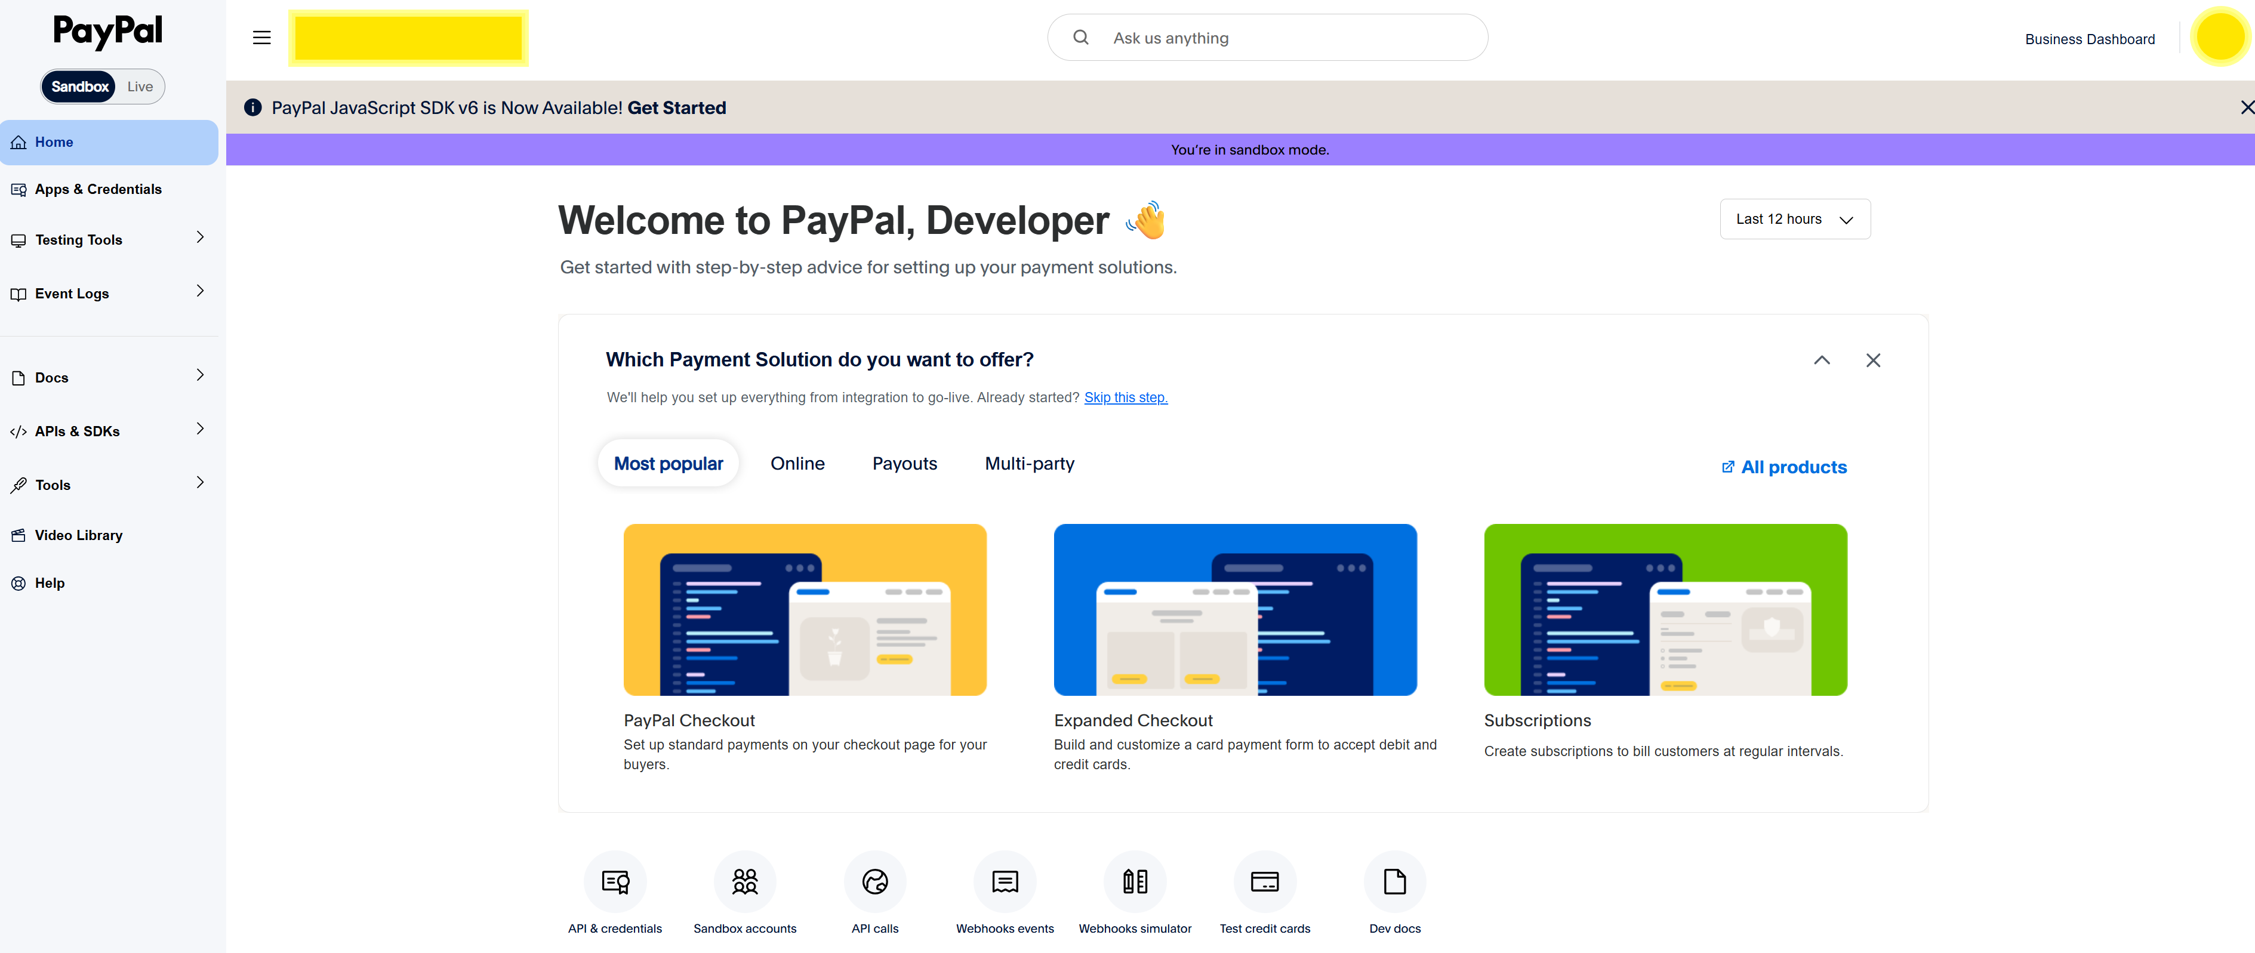Open the Expanded Checkout thumbnail
2255x953 pixels.
tap(1234, 610)
